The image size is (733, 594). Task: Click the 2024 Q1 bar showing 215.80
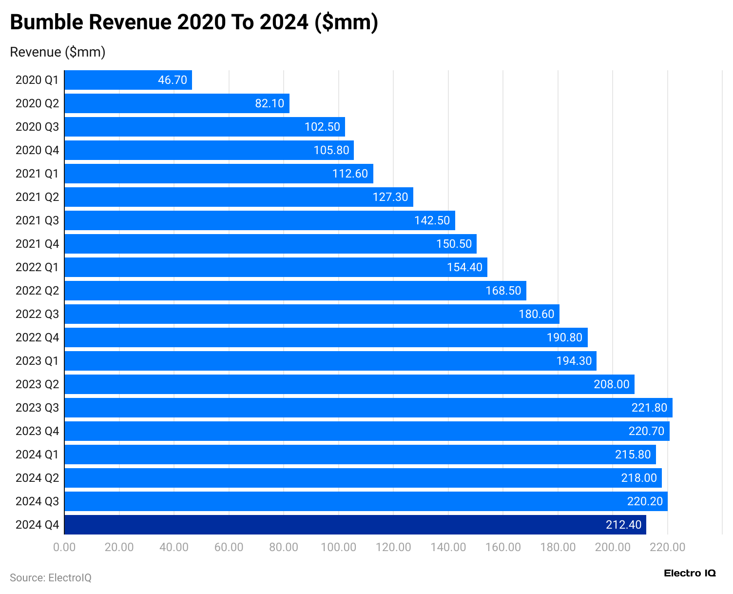pyautogui.click(x=360, y=455)
